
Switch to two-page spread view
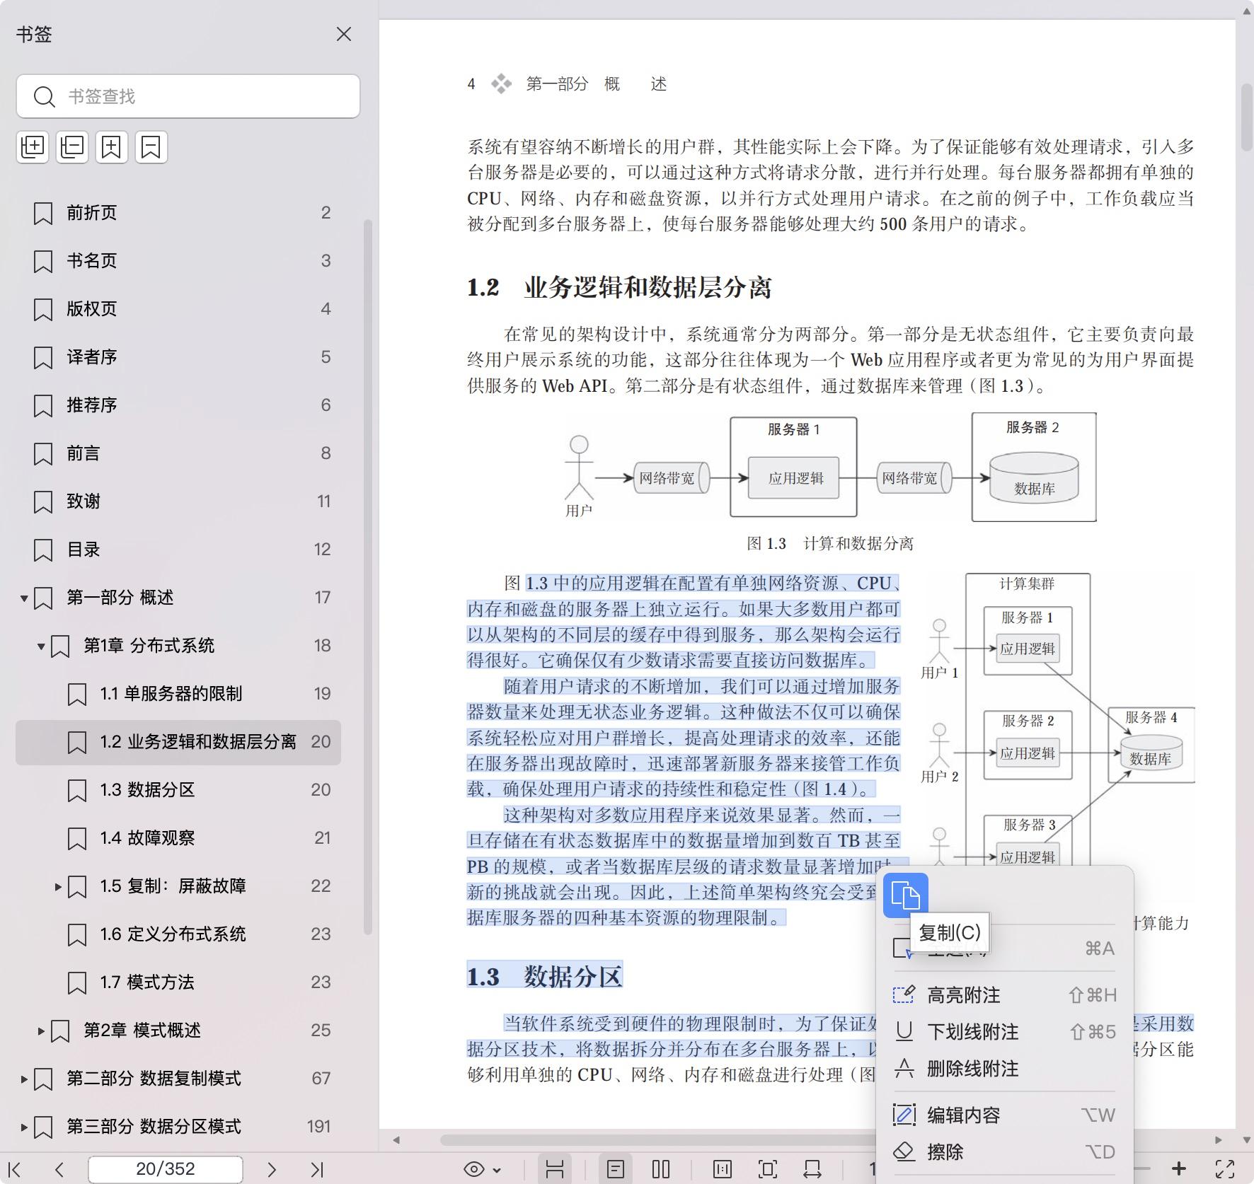pos(660,1168)
